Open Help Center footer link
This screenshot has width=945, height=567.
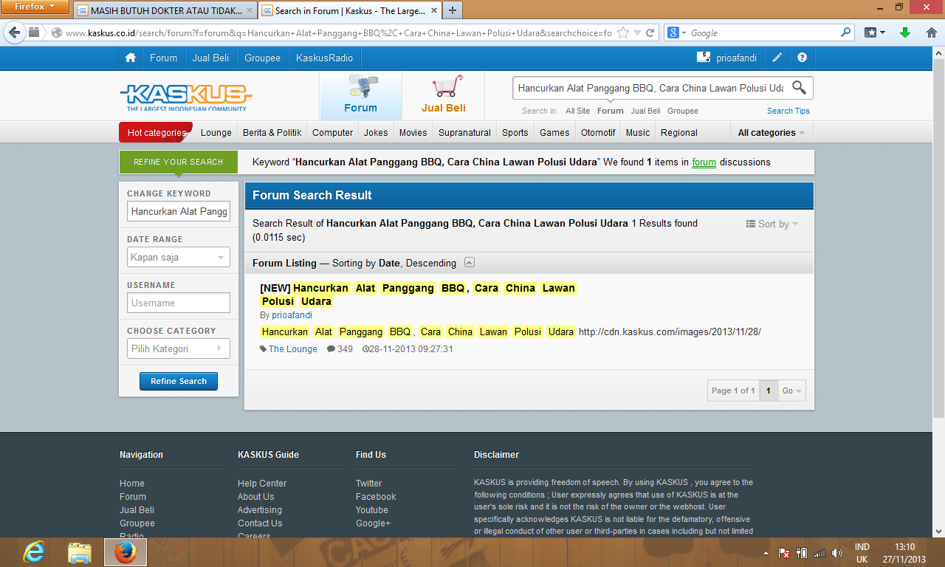[262, 484]
